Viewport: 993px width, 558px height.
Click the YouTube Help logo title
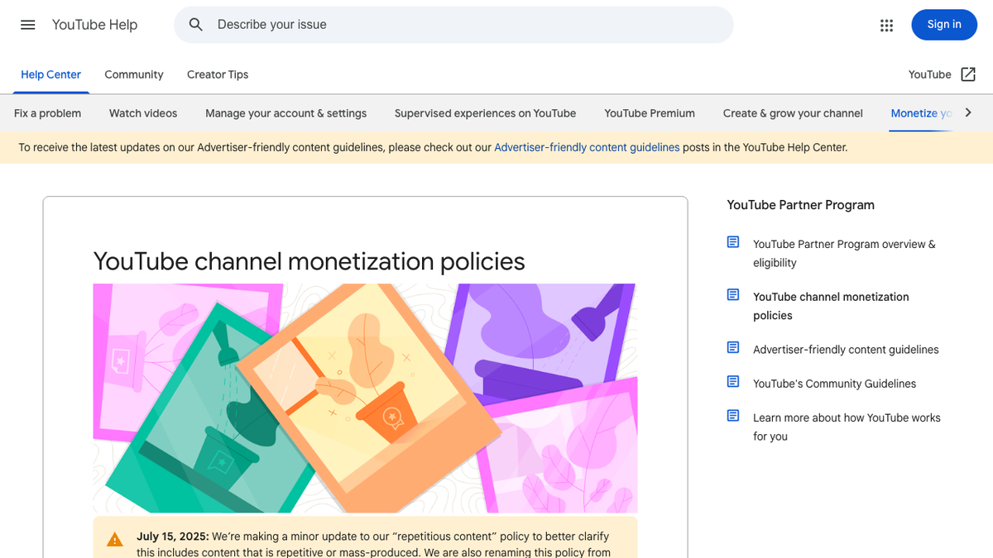coord(94,25)
